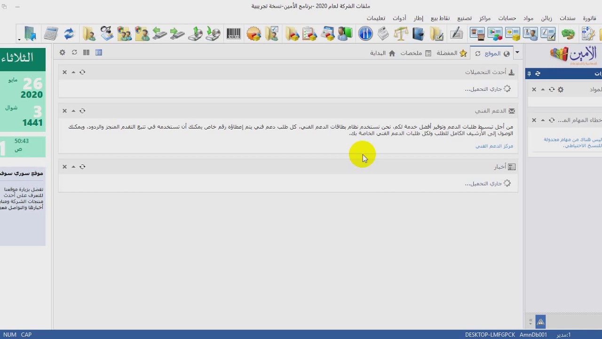Click the exit door icon in toolbar
The image size is (602, 339).
(x=30, y=34)
